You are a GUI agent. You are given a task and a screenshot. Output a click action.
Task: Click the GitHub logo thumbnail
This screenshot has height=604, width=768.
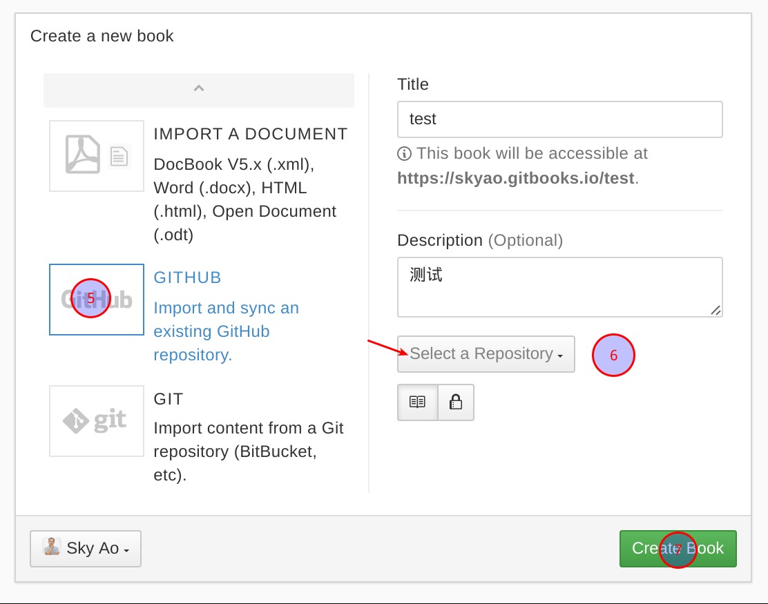click(97, 300)
